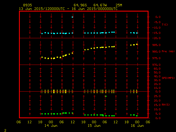The image size is (176, 132).
Task: Click the '00' hour label above 16 Jun
Action: (137, 122)
